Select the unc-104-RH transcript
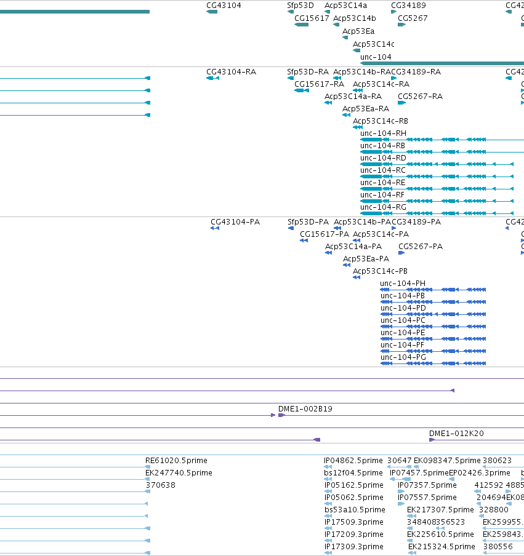This screenshot has width=524, height=556. coord(442,140)
